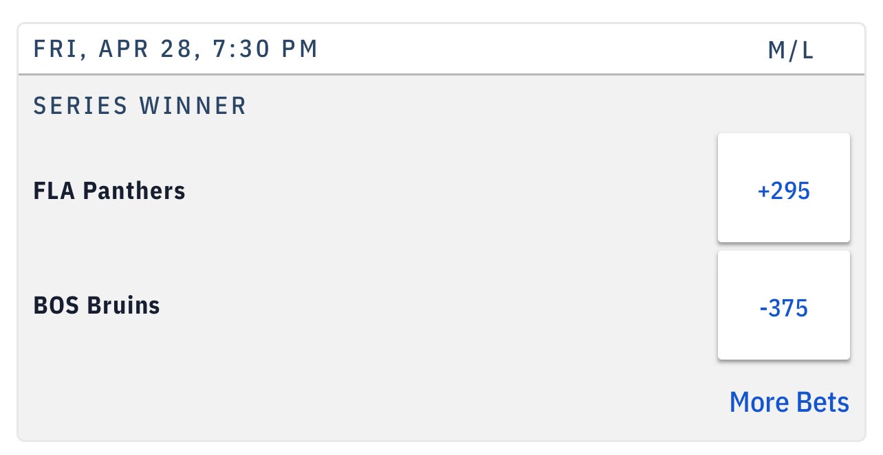Click the M/L column header
The width and height of the screenshot is (883, 455).
pos(791,50)
